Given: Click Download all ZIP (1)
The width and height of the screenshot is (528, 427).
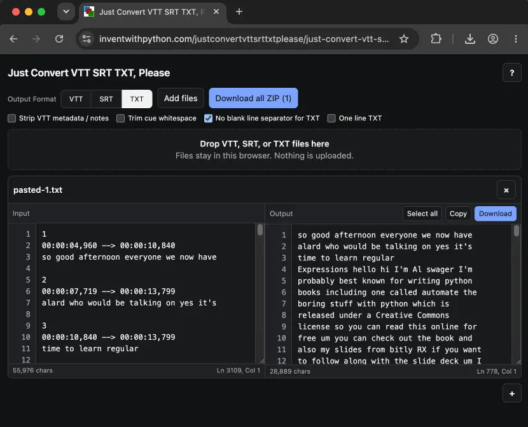Looking at the screenshot, I should tap(253, 99).
